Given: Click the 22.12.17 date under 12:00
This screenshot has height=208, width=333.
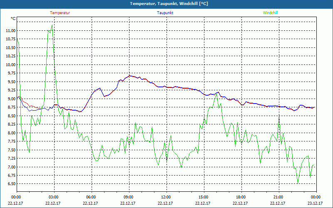Looking at the screenshot, I should pyautogui.click(x=165, y=203).
